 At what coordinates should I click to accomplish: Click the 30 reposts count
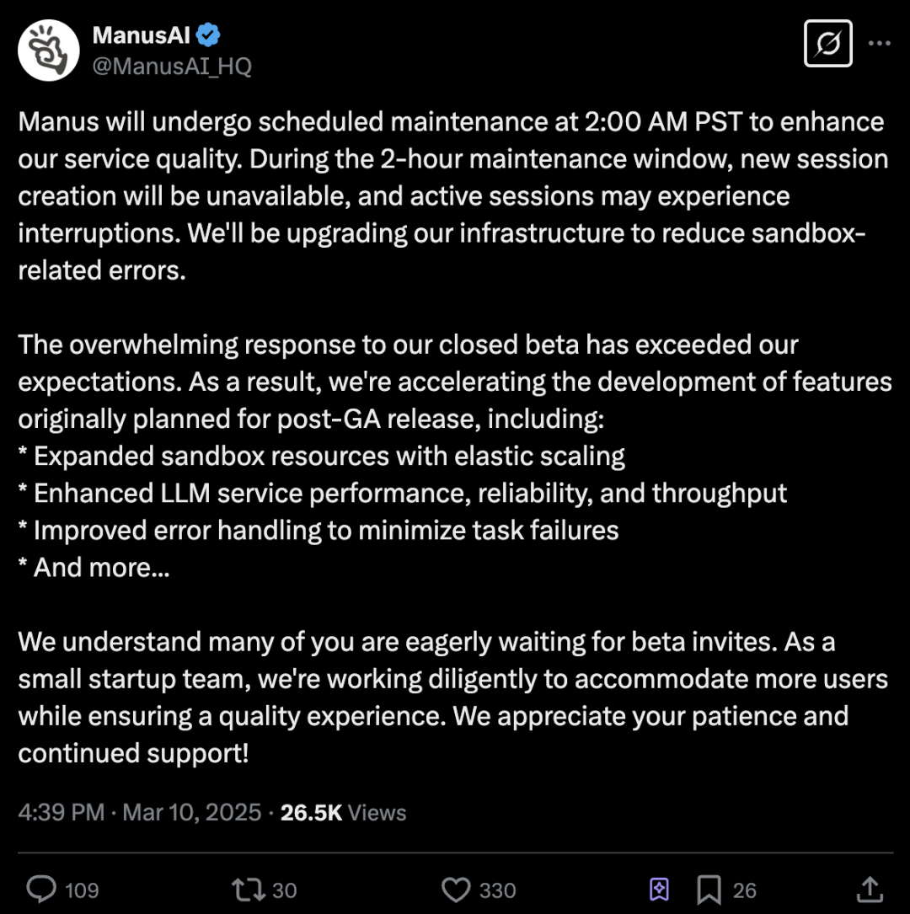click(285, 890)
